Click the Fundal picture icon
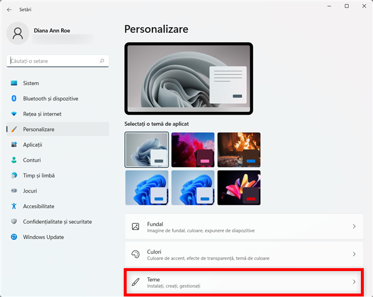 click(136, 227)
